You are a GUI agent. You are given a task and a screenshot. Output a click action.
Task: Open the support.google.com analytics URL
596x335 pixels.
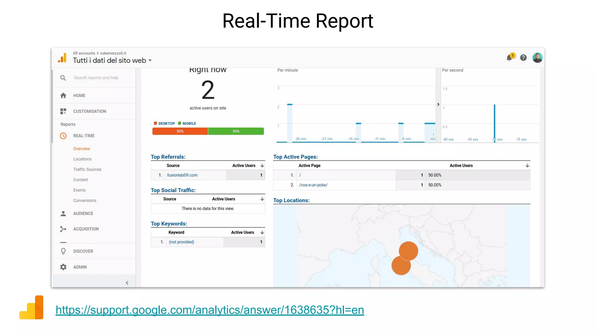pos(210,310)
